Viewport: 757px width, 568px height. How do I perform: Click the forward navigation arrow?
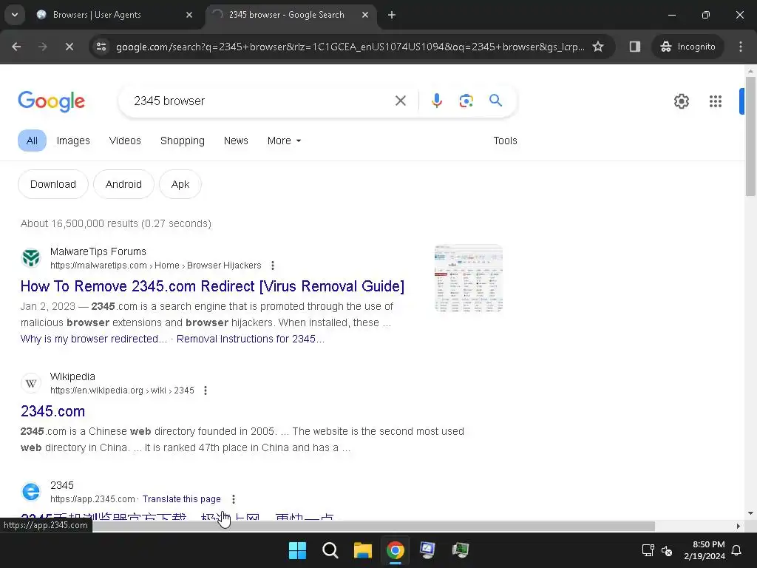[42, 47]
